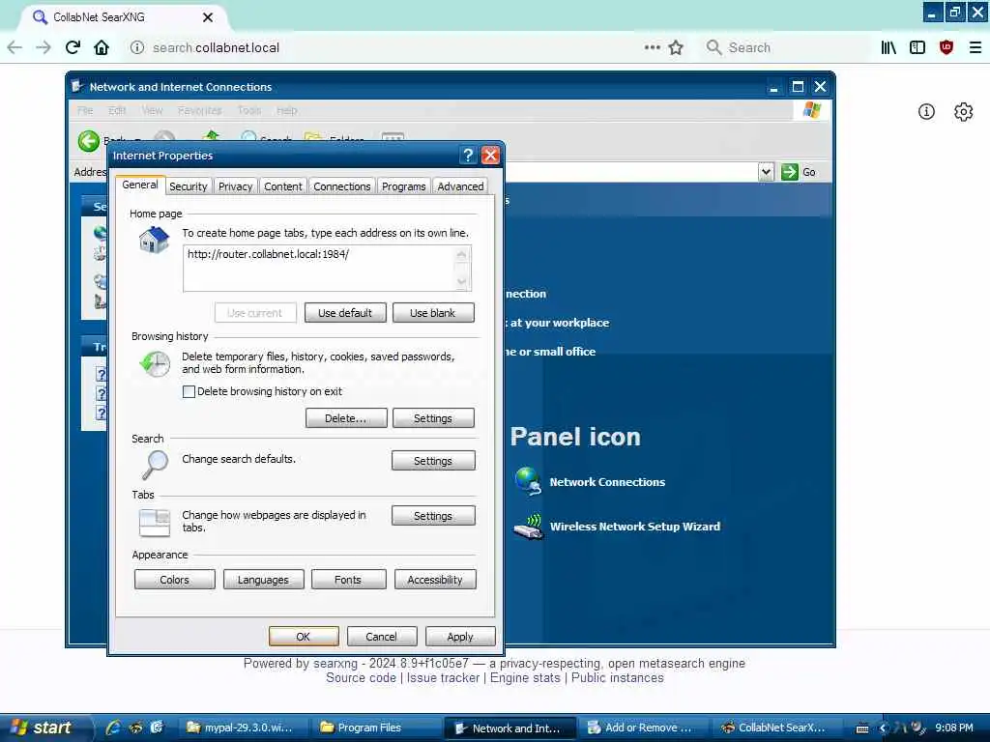Image resolution: width=990 pixels, height=742 pixels.
Task: Close the CollabNet SearXNG browser tab
Action: click(208, 17)
